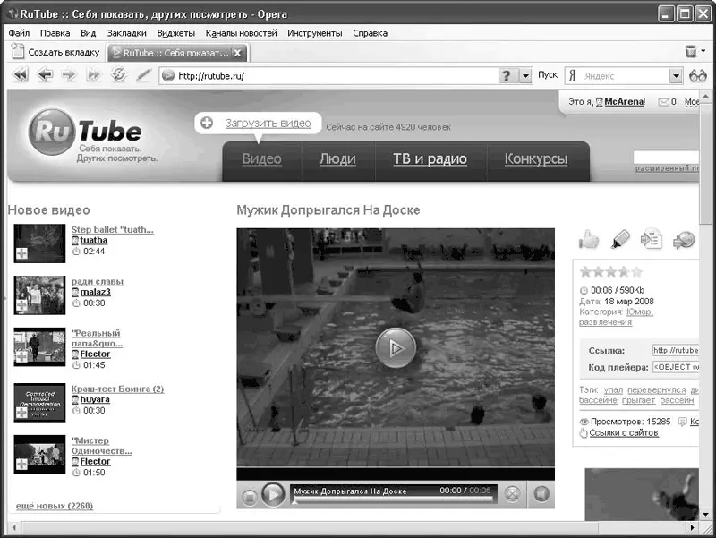Screen dimensions: 716x538
Task: Switch to the ТВ и радио tab
Action: tap(430, 159)
